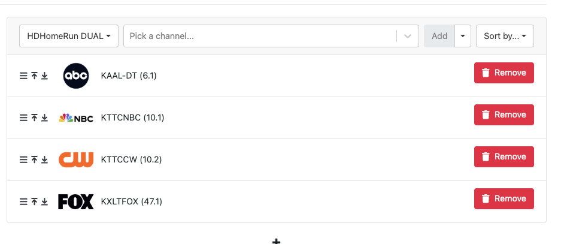Click the Add channel button
561x244 pixels.
click(439, 36)
